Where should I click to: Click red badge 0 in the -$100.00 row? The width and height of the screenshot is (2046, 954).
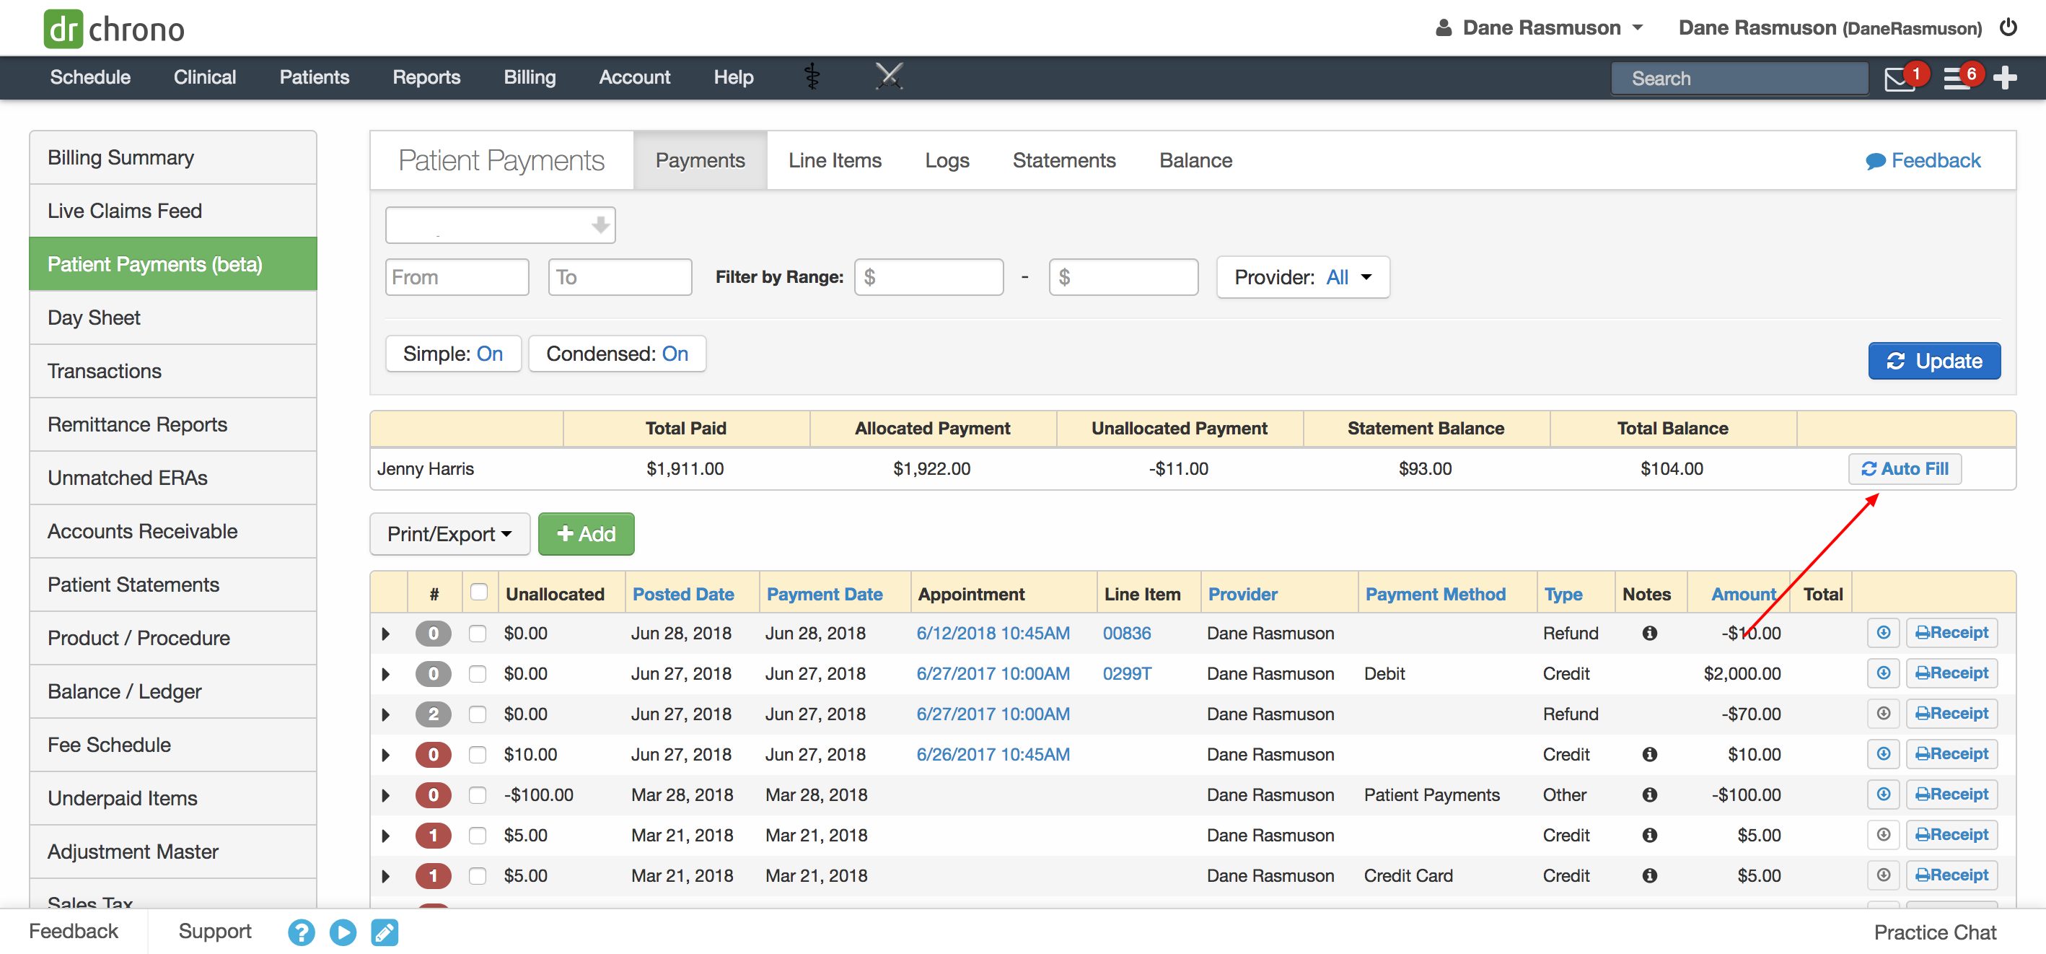click(x=433, y=795)
